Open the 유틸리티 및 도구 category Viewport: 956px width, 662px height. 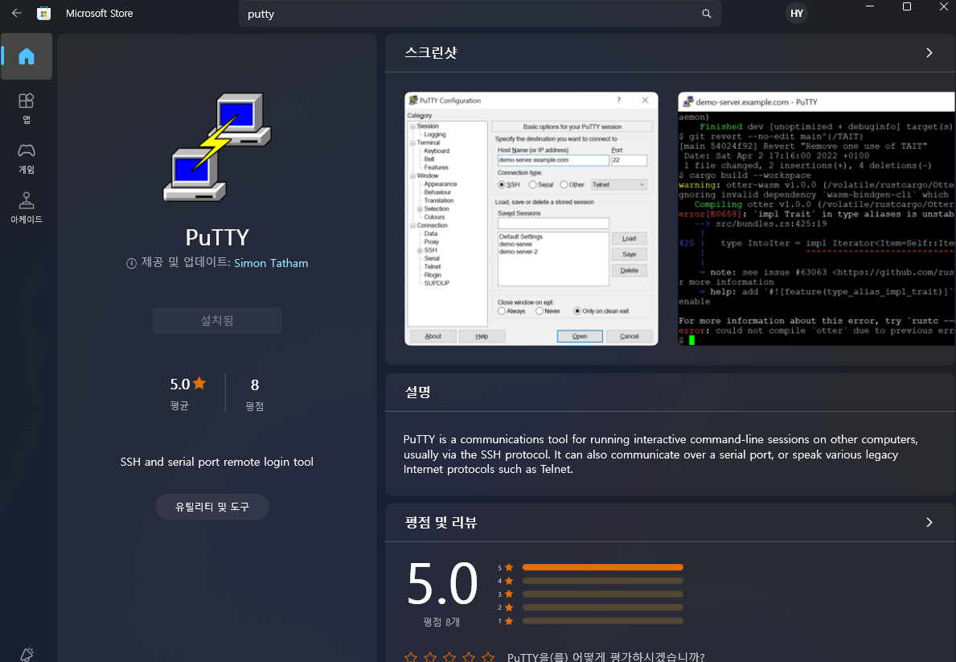pyautogui.click(x=212, y=507)
